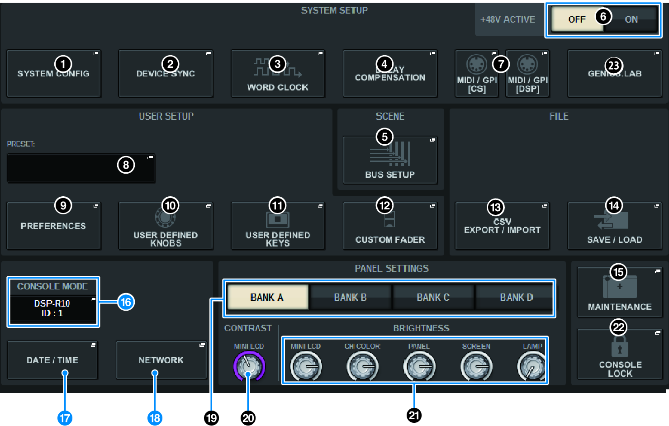The image size is (669, 426).
Task: Open the BUS SETUP popup
Action: click(x=390, y=161)
